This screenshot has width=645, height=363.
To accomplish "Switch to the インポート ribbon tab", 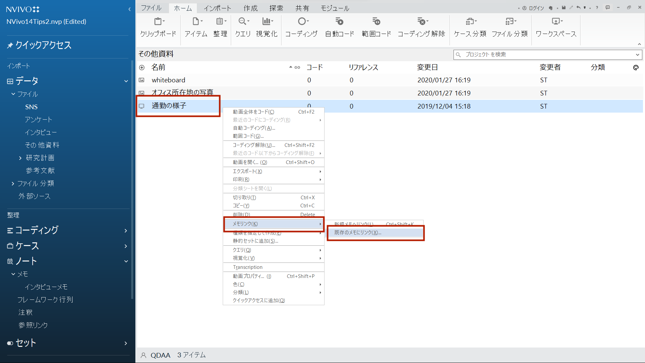I will click(x=217, y=8).
